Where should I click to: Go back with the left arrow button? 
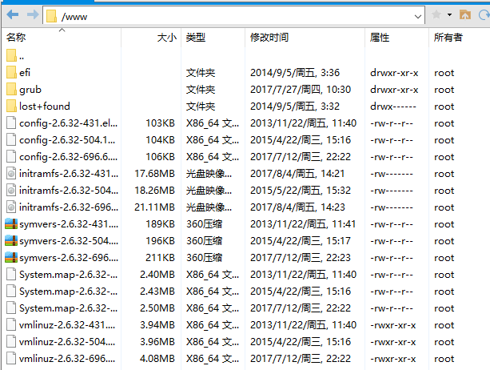pos(13,14)
